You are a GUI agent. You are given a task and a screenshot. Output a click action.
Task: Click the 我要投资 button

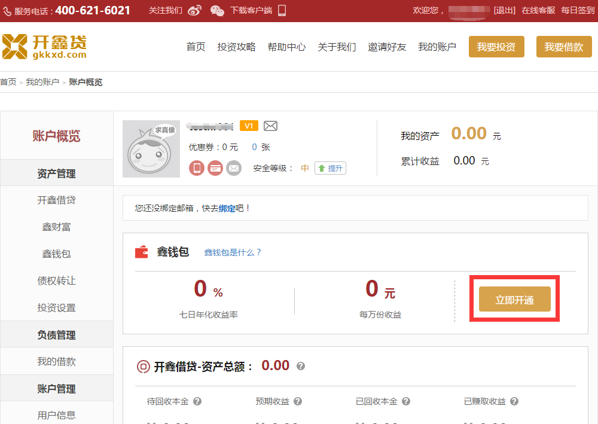click(496, 47)
